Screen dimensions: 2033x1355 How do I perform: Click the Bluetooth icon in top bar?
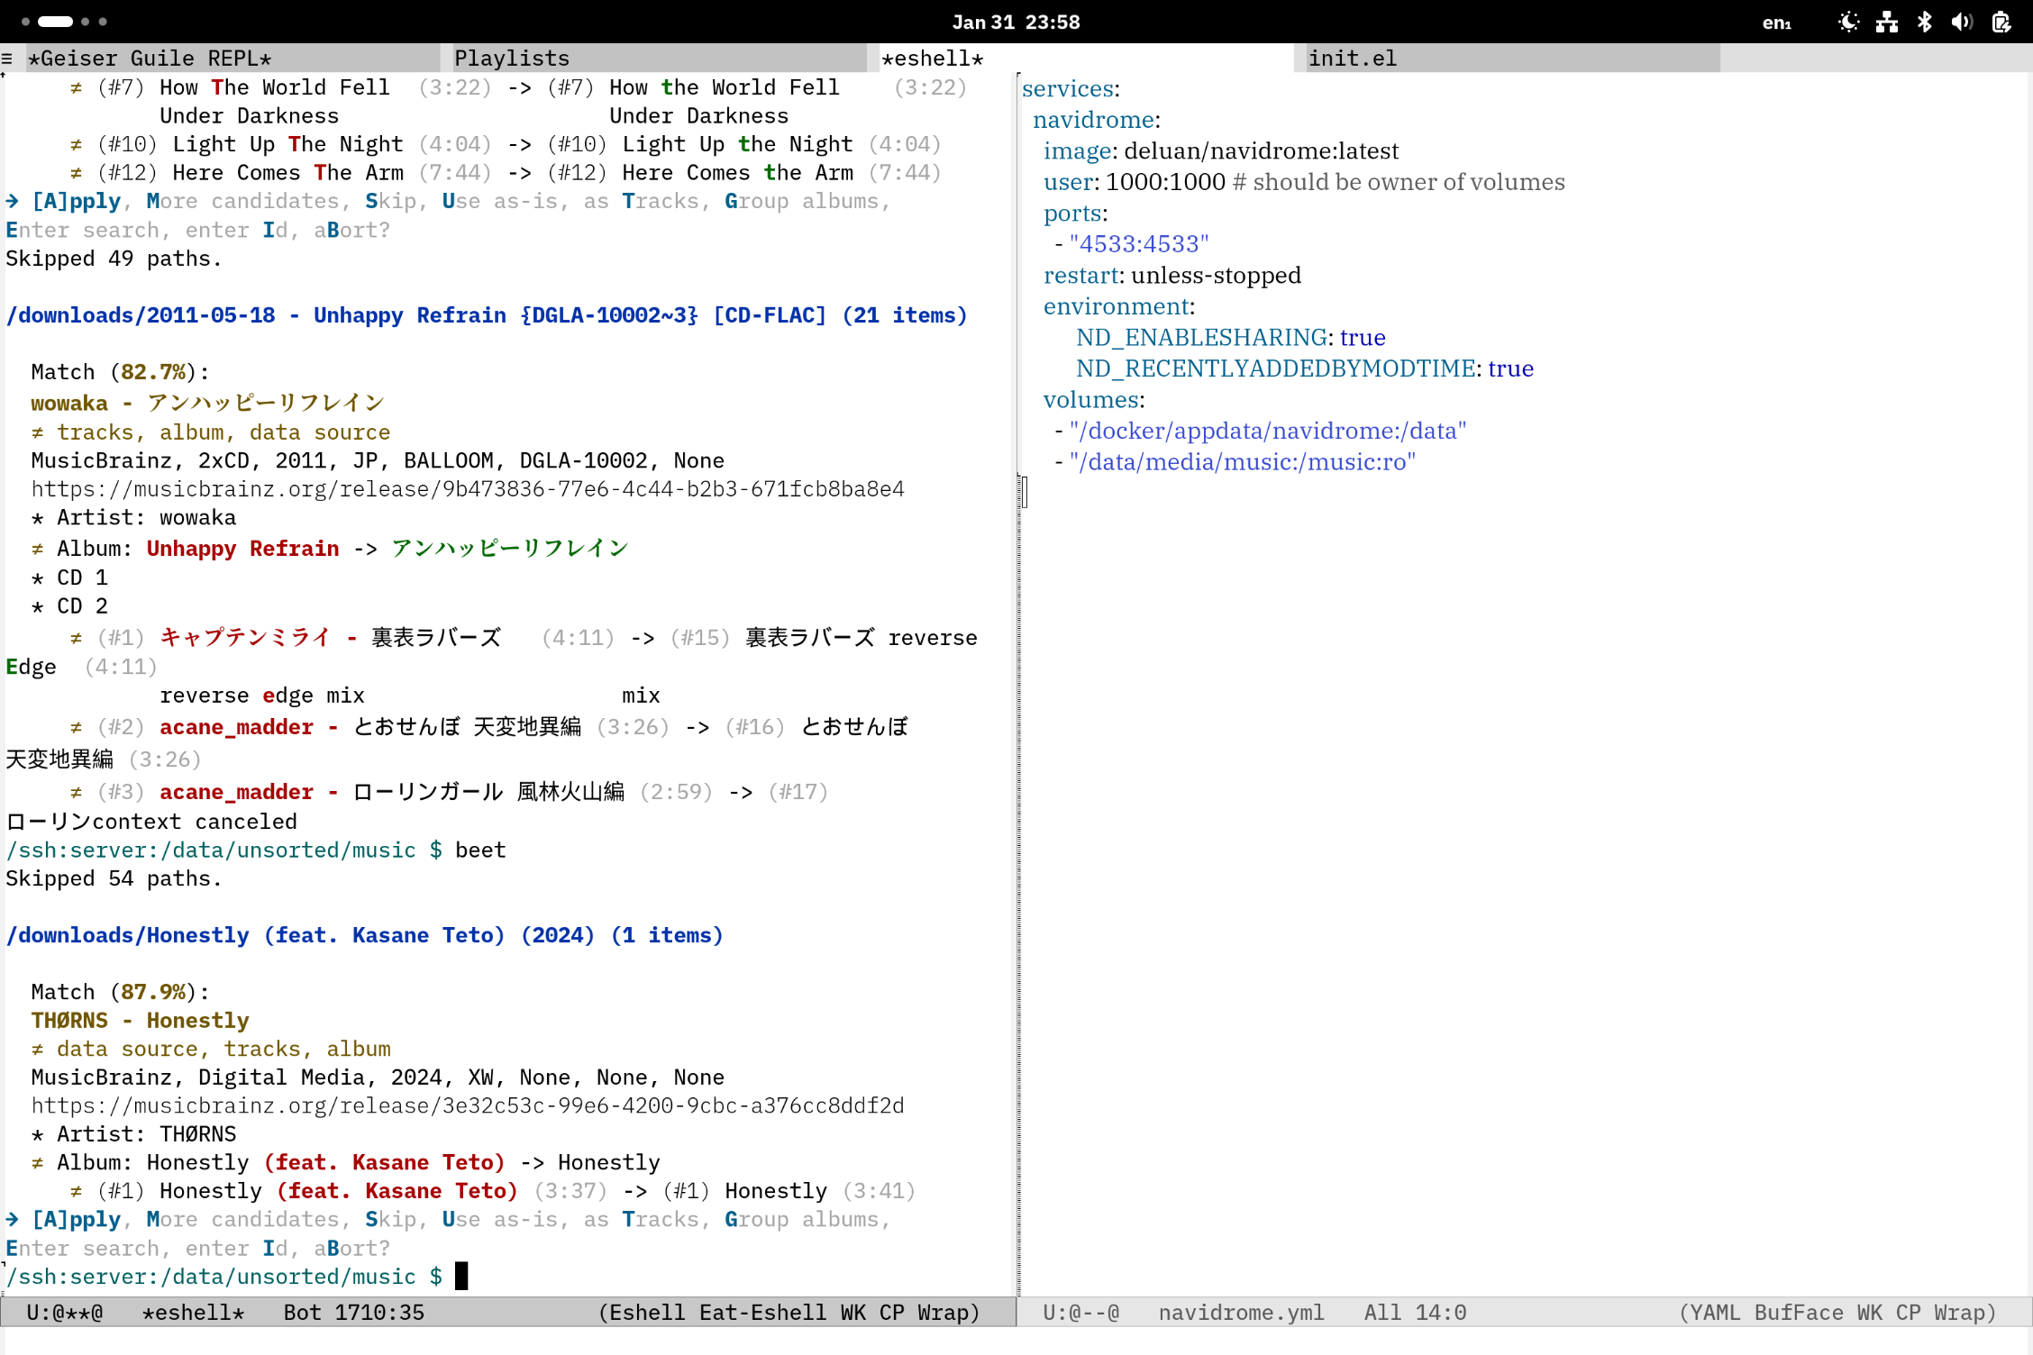click(x=1924, y=22)
